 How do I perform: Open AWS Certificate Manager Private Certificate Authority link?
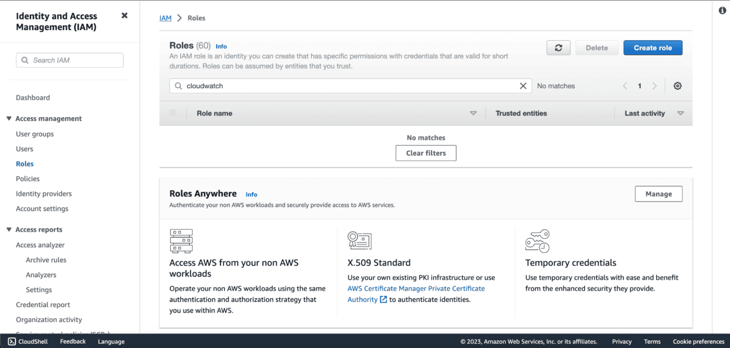tap(416, 289)
